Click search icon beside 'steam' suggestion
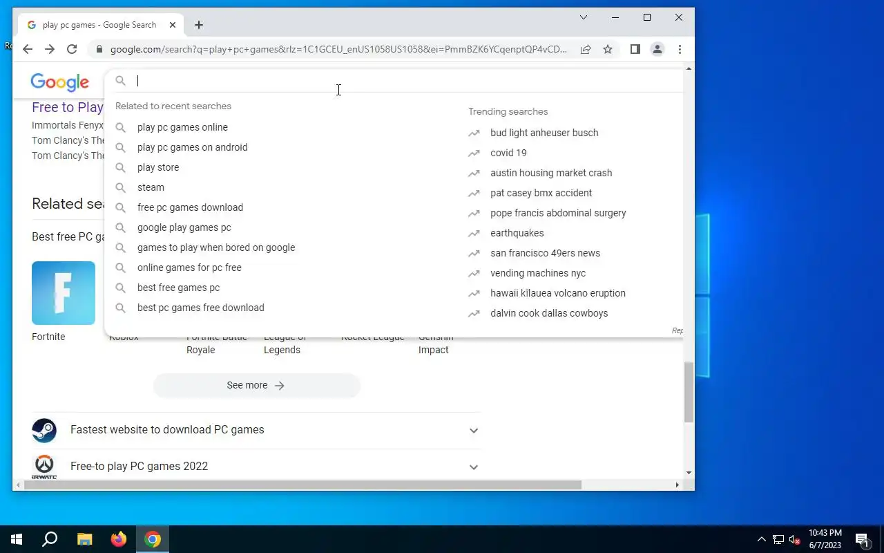Screen dimensions: 884x553 click(120, 187)
